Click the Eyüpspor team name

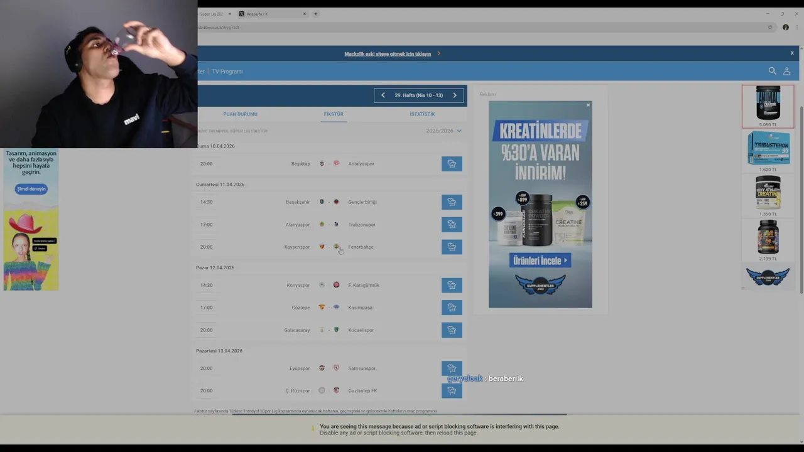coord(299,369)
